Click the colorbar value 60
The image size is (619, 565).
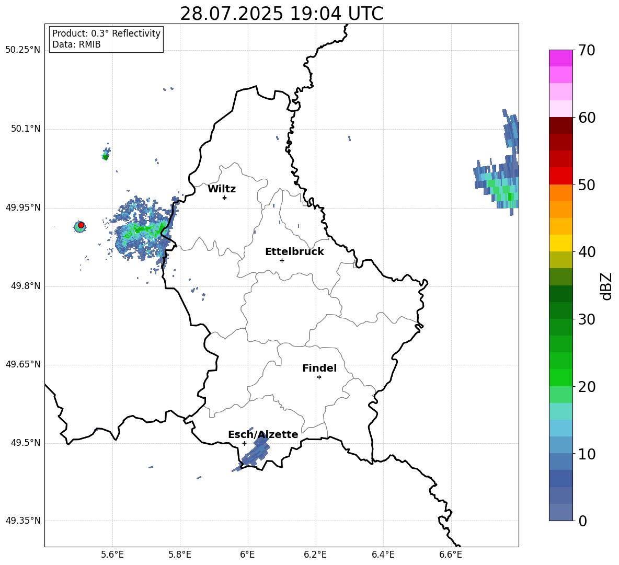(x=587, y=118)
